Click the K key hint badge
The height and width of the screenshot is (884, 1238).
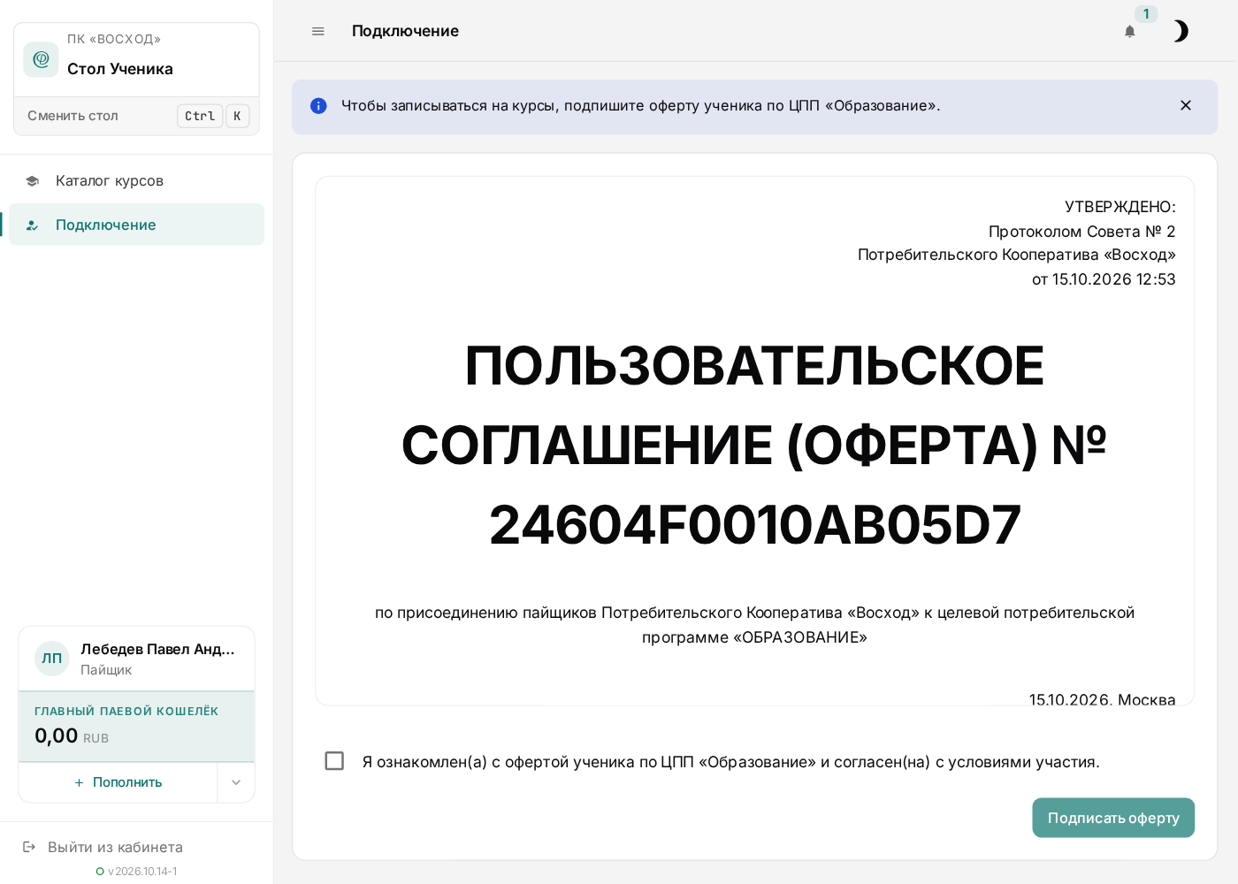pos(237,116)
